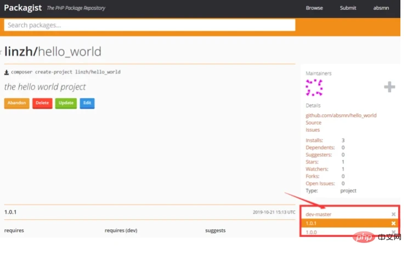Click the download icon beside composer command
This screenshot has width=407, height=255.
click(7, 72)
